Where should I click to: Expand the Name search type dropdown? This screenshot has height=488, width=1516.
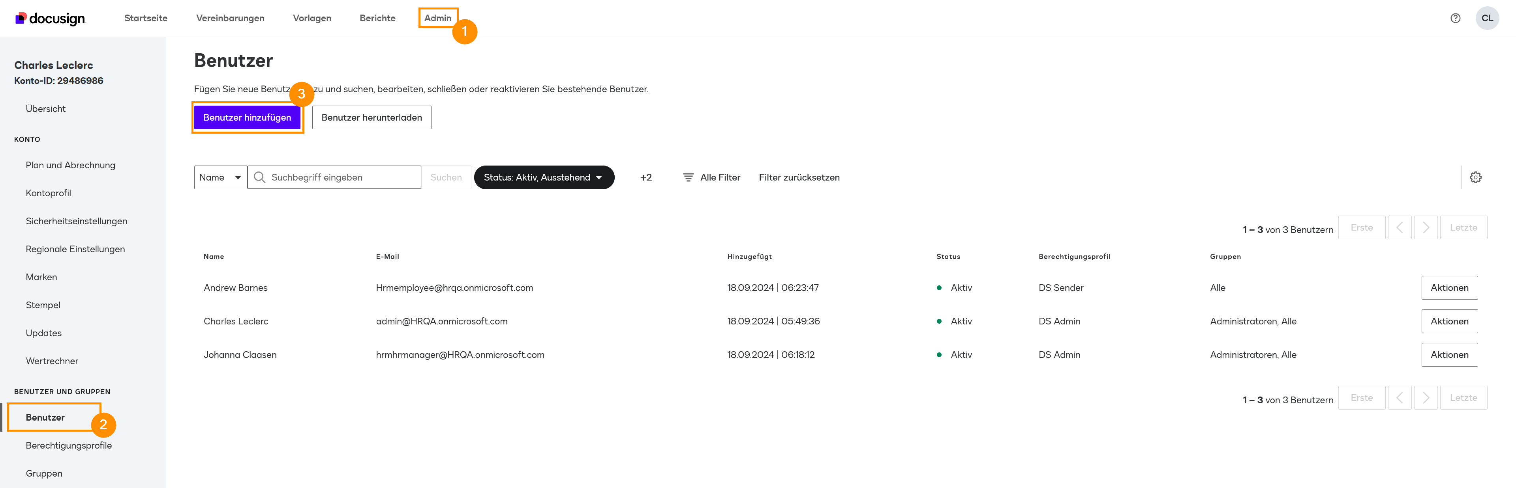point(220,177)
